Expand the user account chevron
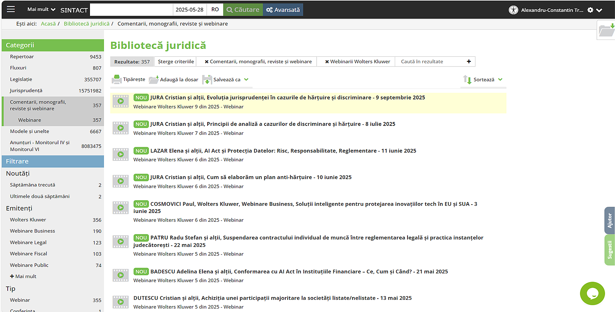Screen dimensions: 615x312 pos(599,10)
